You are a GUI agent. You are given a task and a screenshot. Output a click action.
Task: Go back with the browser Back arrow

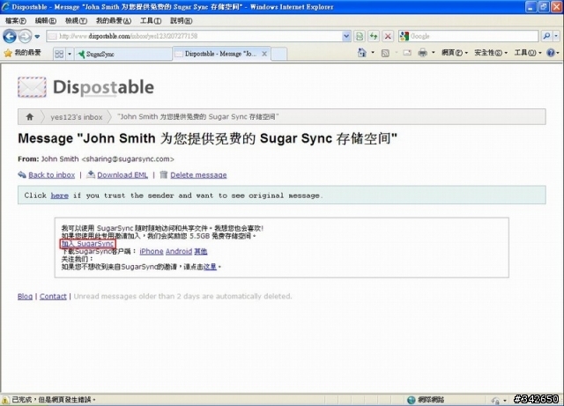[10, 36]
